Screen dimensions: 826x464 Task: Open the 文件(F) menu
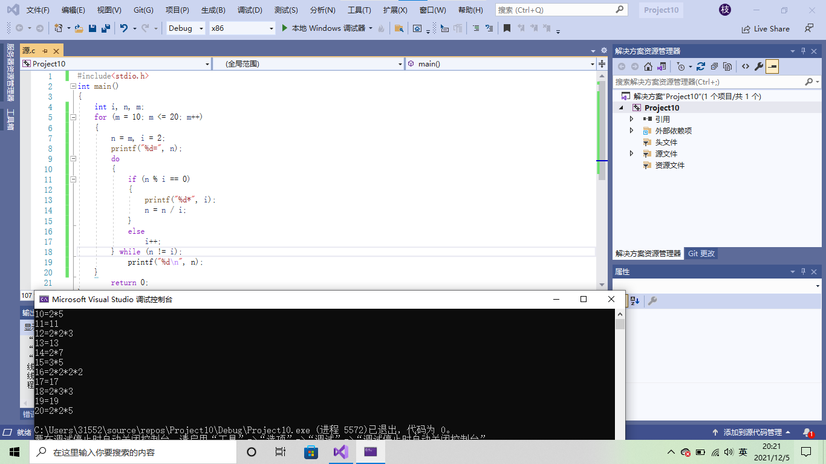point(38,10)
